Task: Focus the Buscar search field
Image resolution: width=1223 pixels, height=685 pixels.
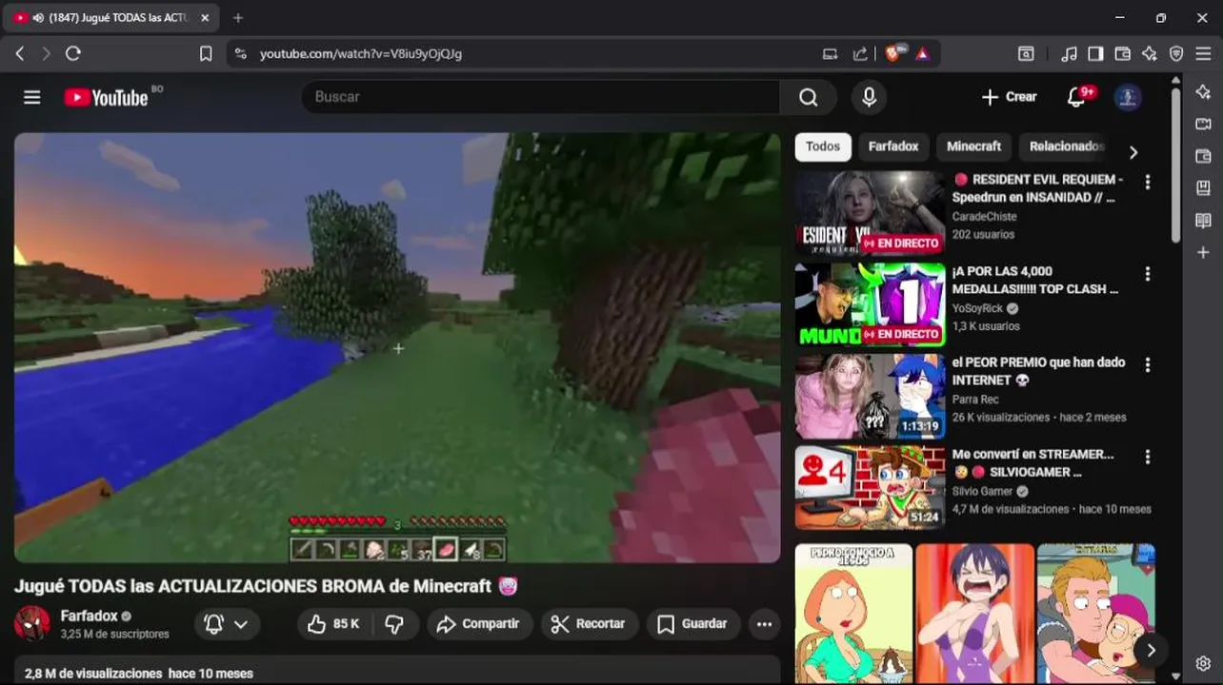Action: point(541,97)
